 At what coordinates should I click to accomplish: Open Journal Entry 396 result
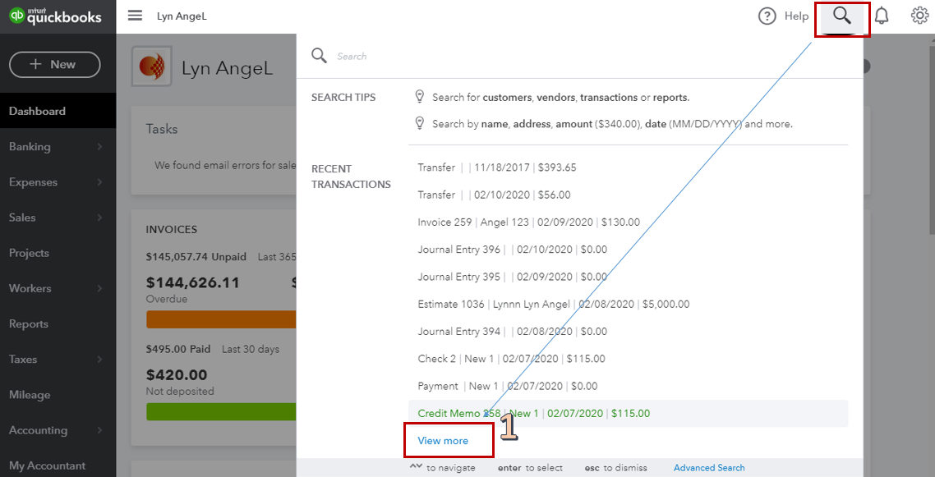pos(628,250)
